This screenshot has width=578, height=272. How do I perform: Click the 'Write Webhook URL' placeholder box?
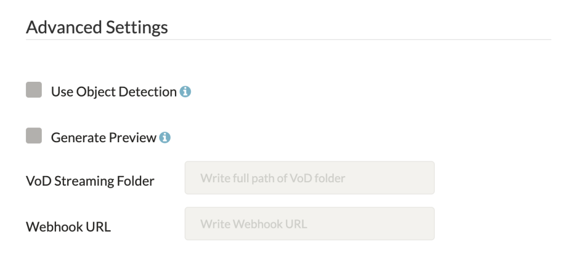pyautogui.click(x=310, y=223)
